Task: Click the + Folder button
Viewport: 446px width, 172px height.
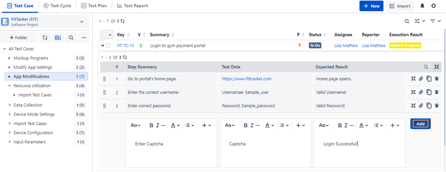Action: [x=19, y=37]
